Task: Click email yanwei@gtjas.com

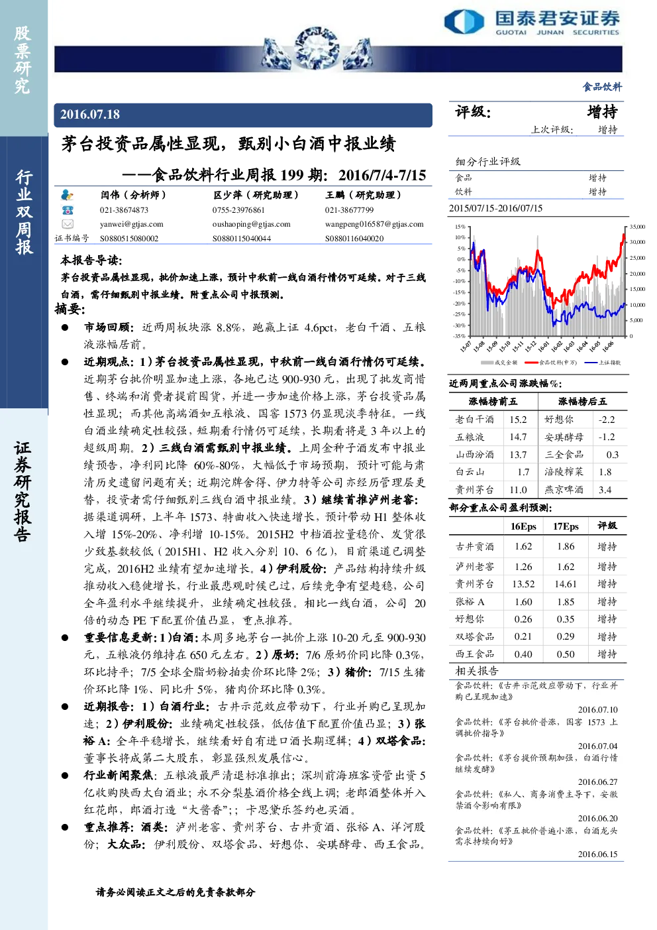Action: tap(131, 224)
